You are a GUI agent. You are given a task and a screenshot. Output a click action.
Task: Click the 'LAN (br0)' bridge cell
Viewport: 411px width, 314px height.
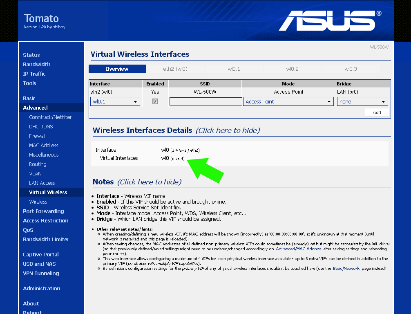click(348, 92)
